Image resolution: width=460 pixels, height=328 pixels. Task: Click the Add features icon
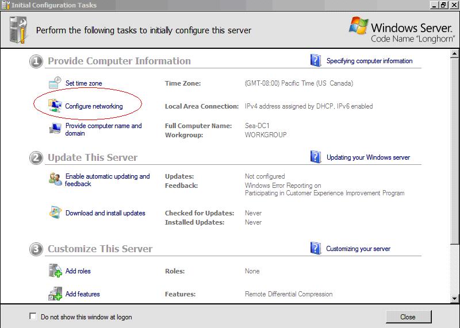[55, 294]
